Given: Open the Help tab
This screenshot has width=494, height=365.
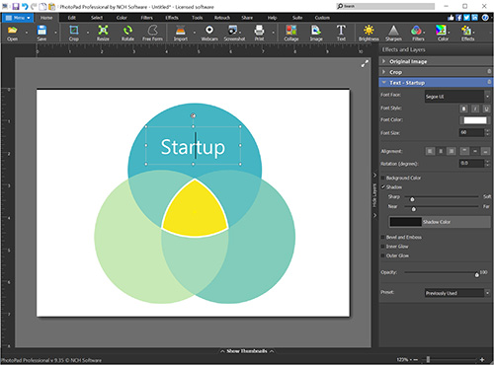Looking at the screenshot, I should pyautogui.click(x=272, y=18).
